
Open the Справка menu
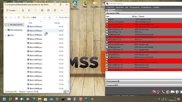pos(156,7)
